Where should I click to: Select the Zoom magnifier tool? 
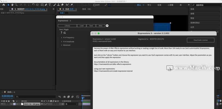coord(16,5)
